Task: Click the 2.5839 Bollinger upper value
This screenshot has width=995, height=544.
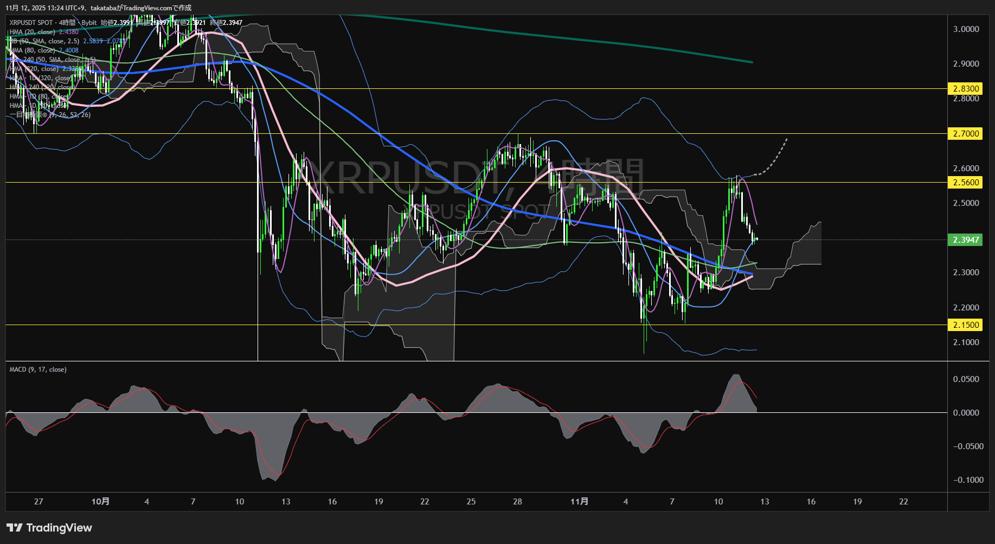Action: coord(93,41)
